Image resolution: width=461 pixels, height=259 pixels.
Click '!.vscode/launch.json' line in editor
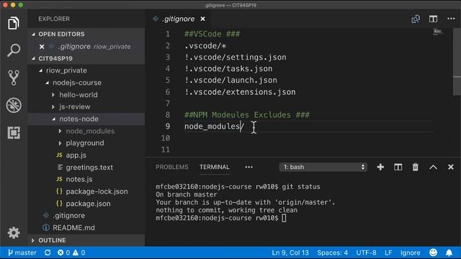230,80
